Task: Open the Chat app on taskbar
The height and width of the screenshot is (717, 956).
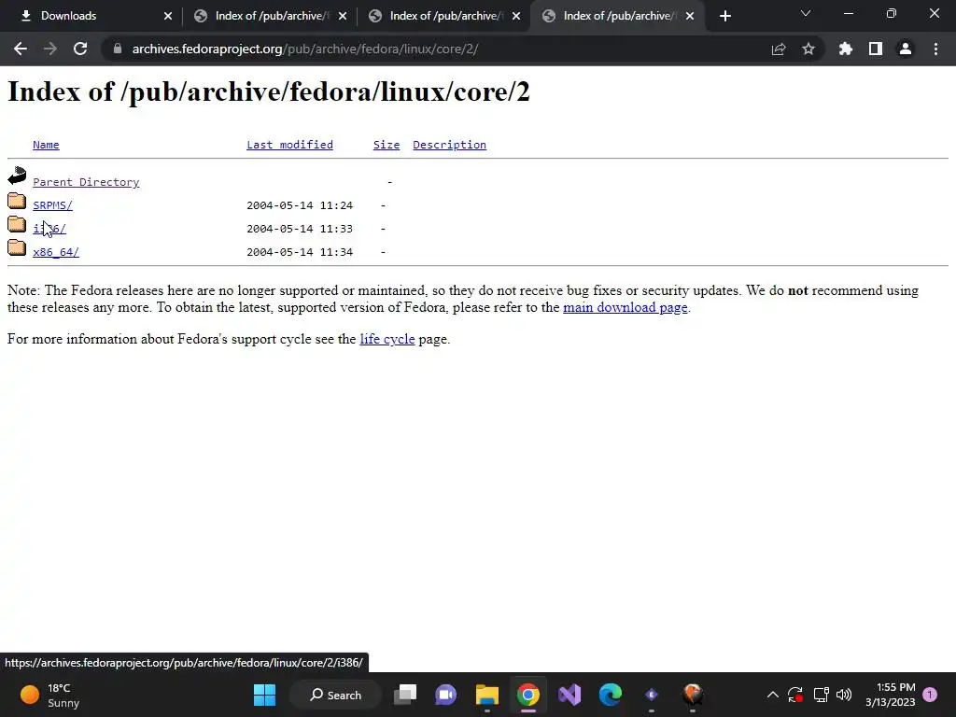Action: point(445,695)
